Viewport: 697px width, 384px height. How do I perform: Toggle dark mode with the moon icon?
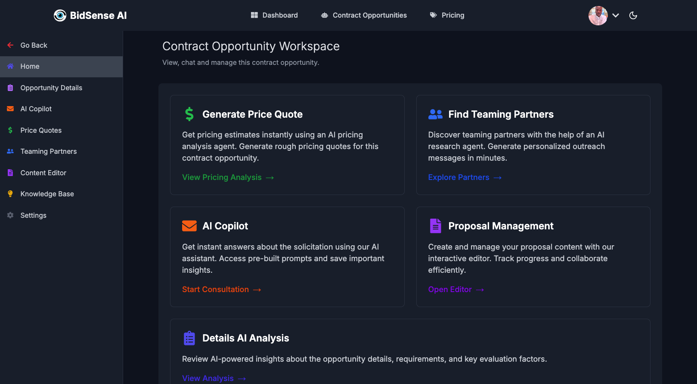[633, 15]
